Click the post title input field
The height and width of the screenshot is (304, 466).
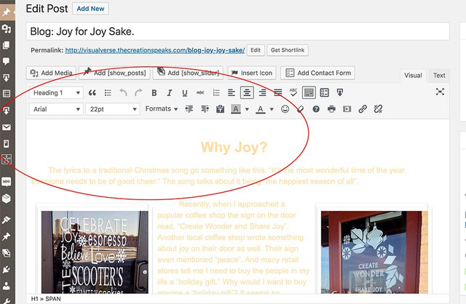click(238, 31)
